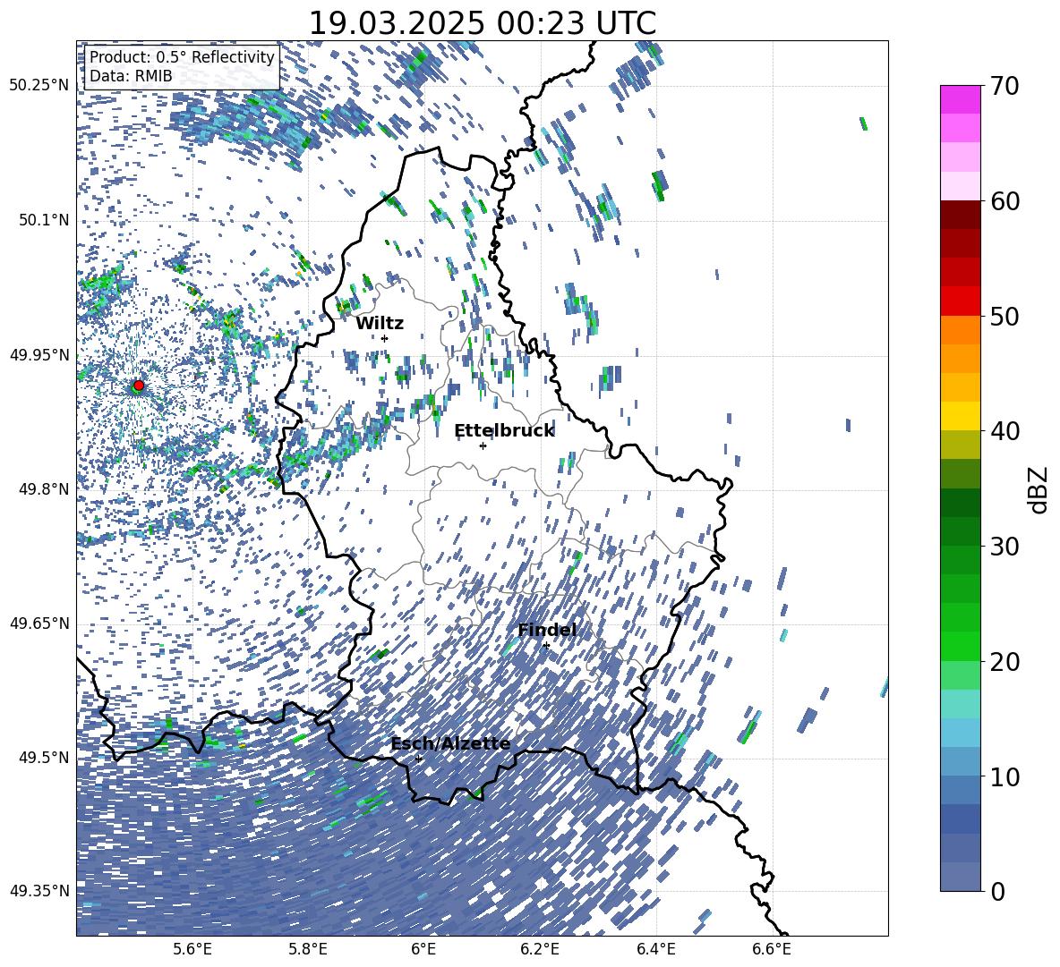Click the title 19.03.2025 00:23 UTC
This screenshot has width=1060, height=967.
pos(482,23)
